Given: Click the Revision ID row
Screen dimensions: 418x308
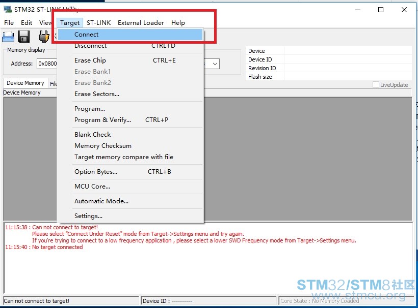Looking at the screenshot, I should pos(329,68).
